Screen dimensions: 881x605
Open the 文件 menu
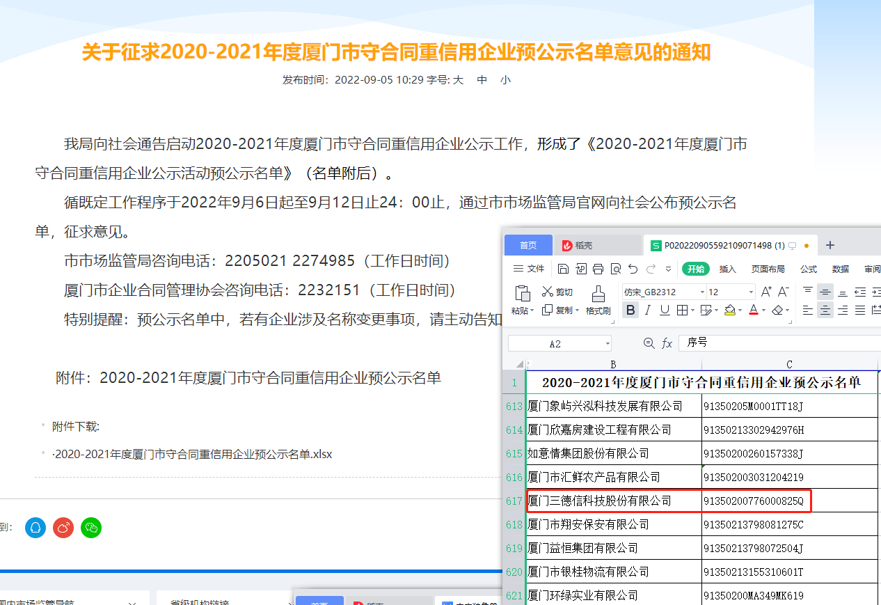click(529, 269)
